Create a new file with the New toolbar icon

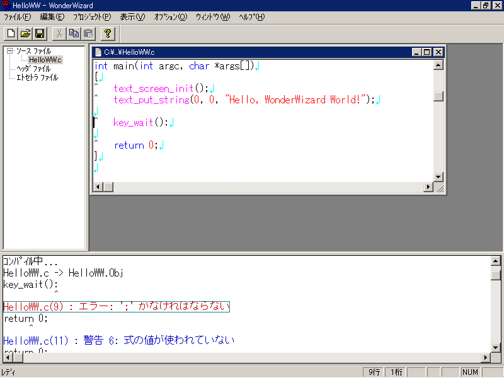tap(11, 33)
